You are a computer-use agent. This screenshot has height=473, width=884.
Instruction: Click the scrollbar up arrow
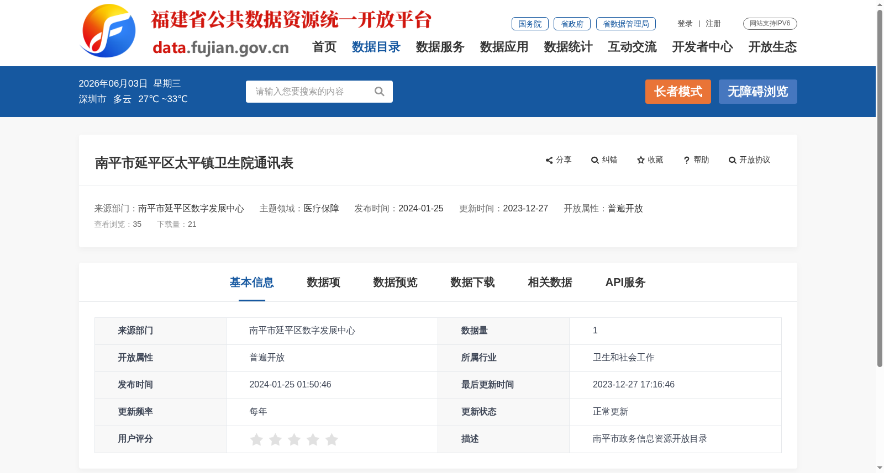click(x=880, y=4)
